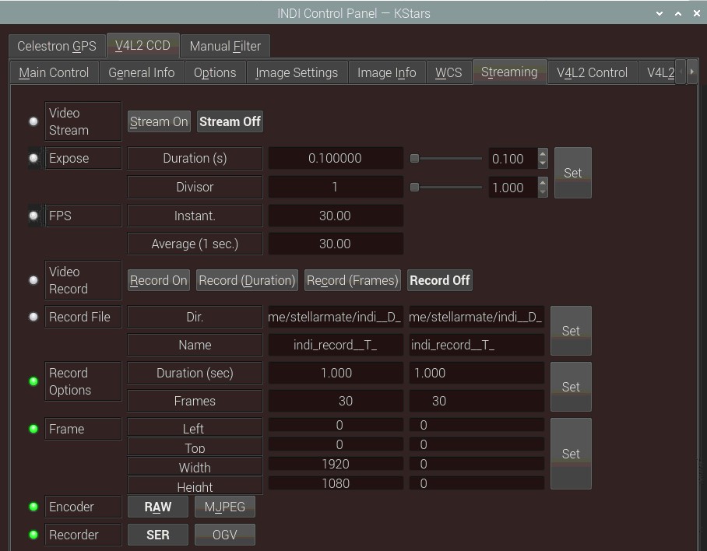The image size is (707, 551).
Task: Adjust the Duration (s) slider handle
Action: pyautogui.click(x=414, y=159)
